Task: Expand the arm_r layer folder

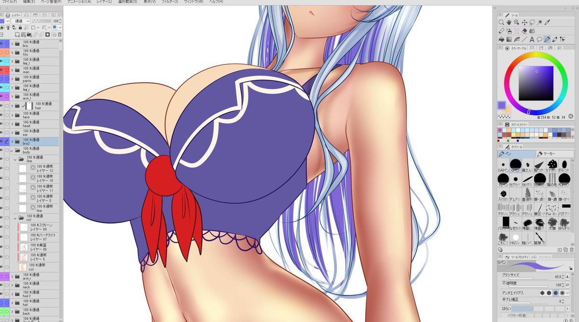Action: [x=12, y=277]
